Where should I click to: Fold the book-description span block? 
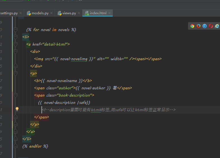[15, 95]
